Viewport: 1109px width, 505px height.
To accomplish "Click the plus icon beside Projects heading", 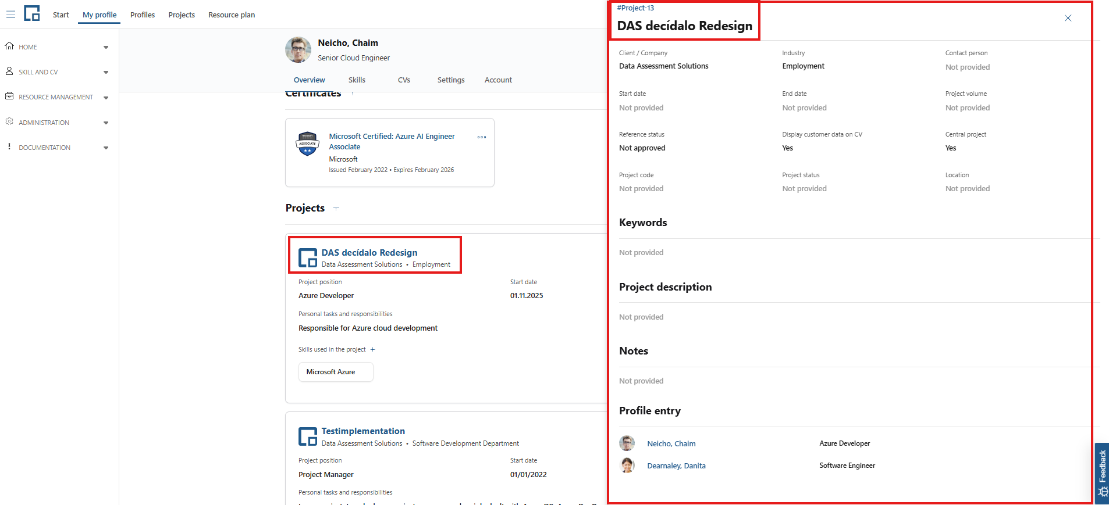I will click(336, 208).
